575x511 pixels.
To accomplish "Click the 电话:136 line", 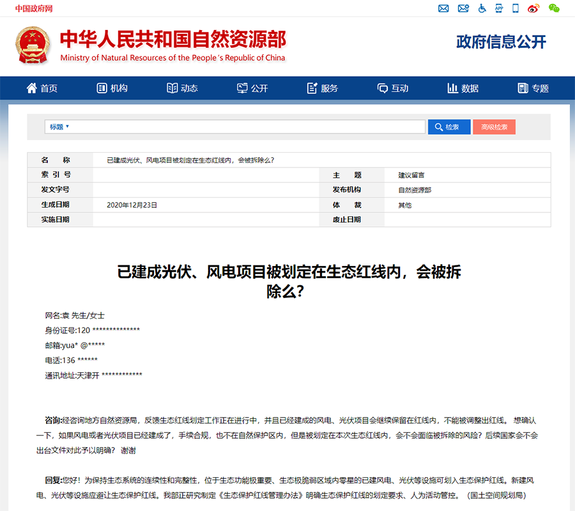I will pos(71,361).
